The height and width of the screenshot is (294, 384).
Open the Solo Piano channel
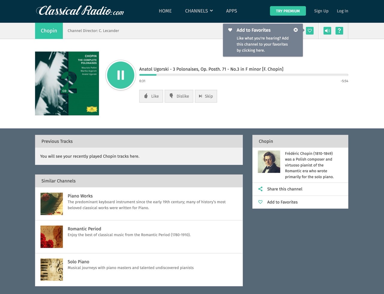point(78,262)
